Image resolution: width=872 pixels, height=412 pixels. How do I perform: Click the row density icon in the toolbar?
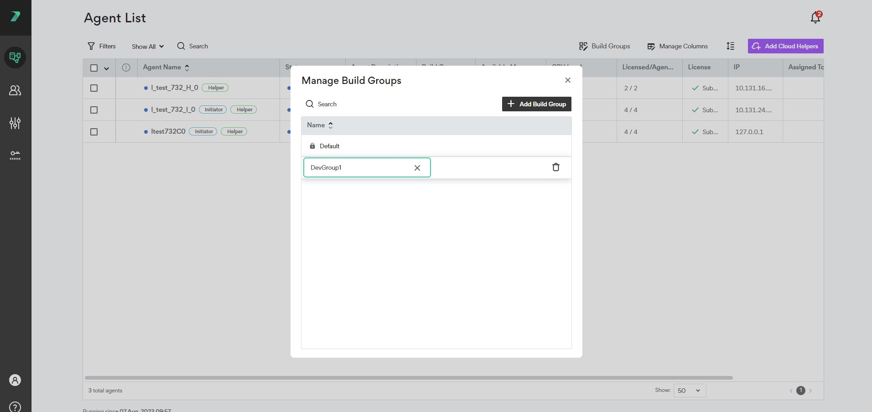(730, 46)
